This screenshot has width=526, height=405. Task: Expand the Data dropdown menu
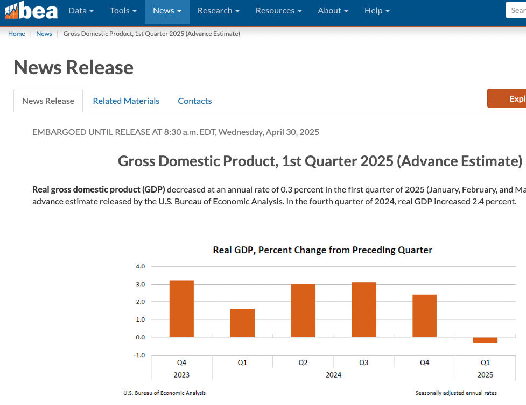(81, 11)
